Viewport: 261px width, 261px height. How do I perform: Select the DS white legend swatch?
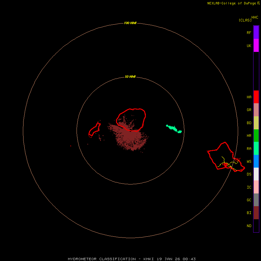256,174
